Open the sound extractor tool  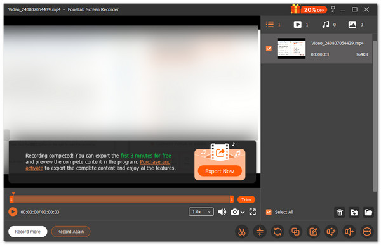(331, 232)
